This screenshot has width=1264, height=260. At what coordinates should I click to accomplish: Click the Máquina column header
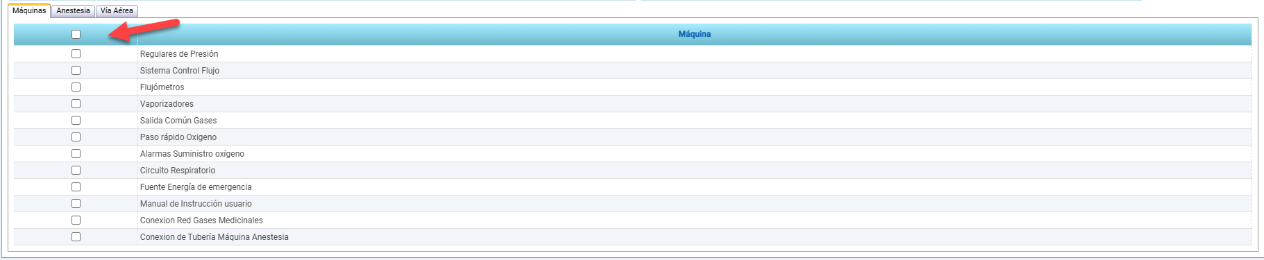click(x=694, y=34)
